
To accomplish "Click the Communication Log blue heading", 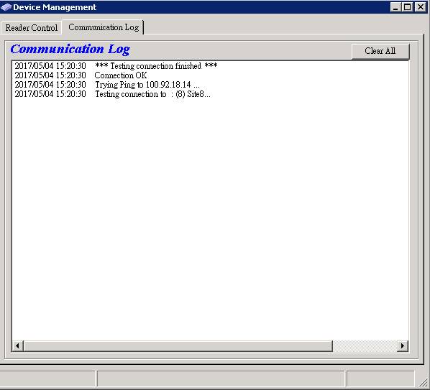I will tap(70, 50).
